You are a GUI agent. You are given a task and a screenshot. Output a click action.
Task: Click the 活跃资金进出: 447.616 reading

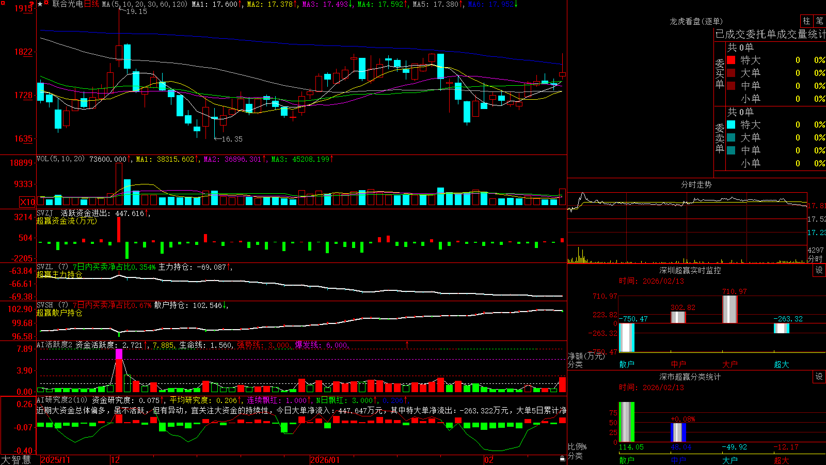[x=102, y=213]
